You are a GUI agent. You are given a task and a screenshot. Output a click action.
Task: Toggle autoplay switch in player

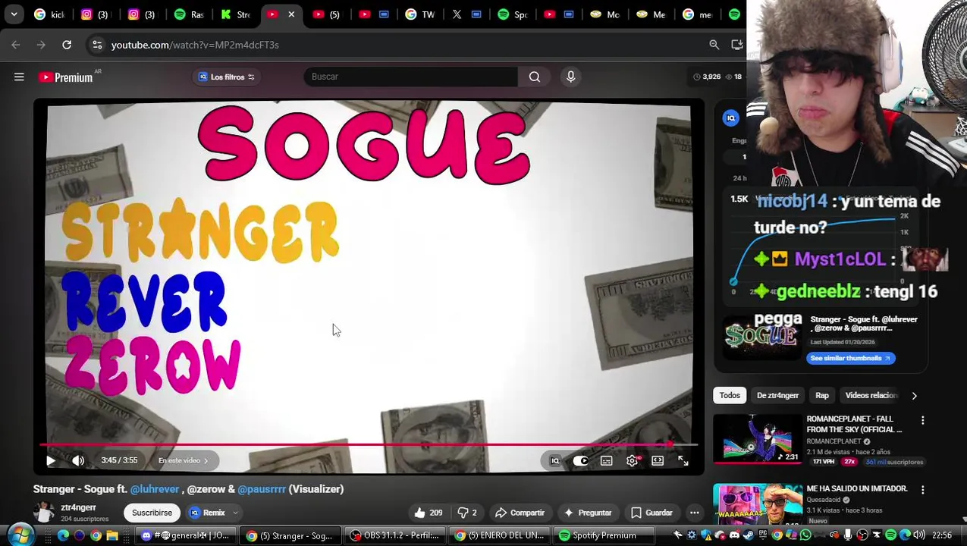coord(580,460)
